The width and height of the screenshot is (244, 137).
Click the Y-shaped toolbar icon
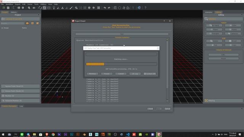133,8
